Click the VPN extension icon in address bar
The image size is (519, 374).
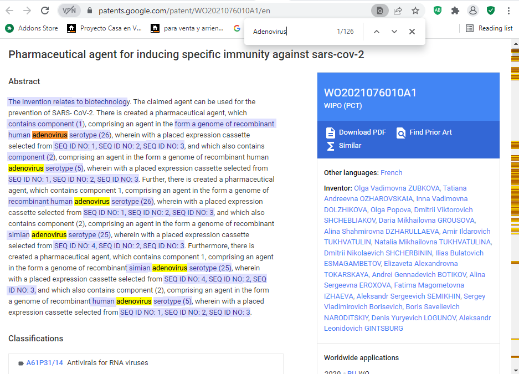[x=69, y=11]
